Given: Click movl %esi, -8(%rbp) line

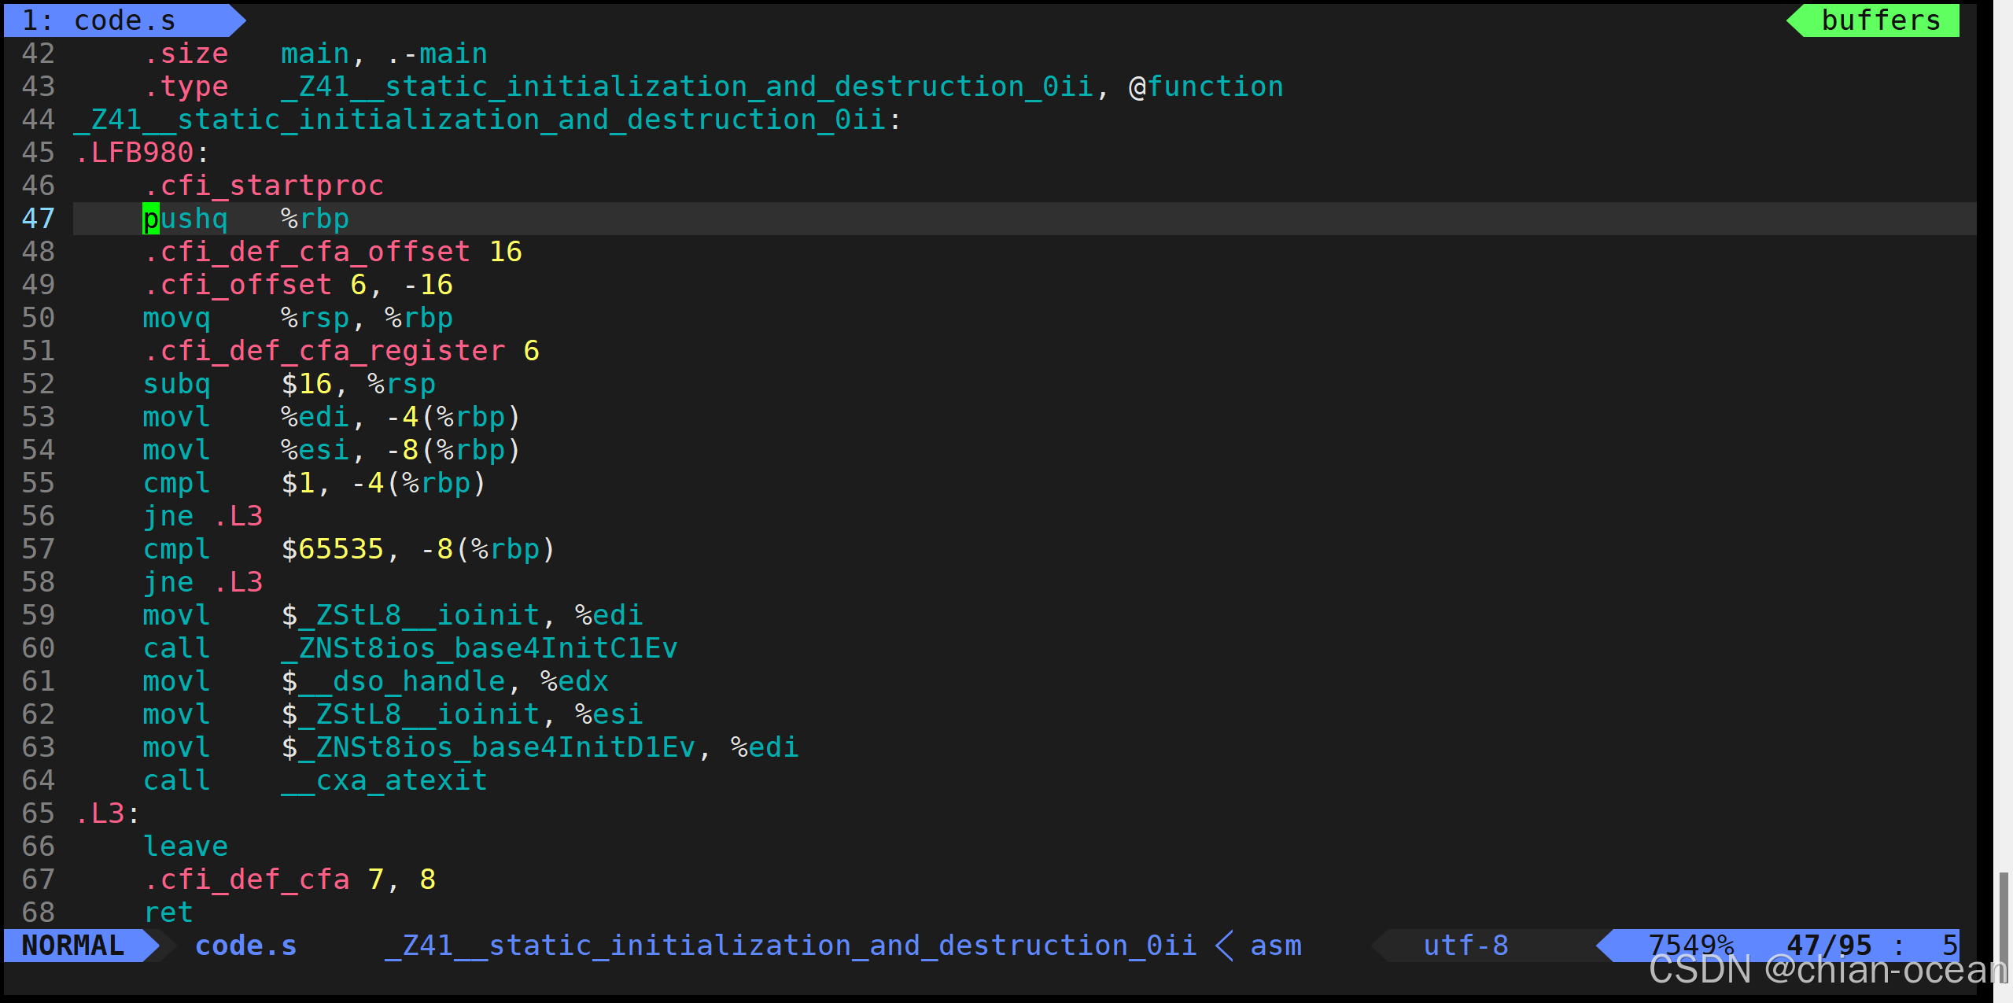Looking at the screenshot, I should [x=332, y=450].
